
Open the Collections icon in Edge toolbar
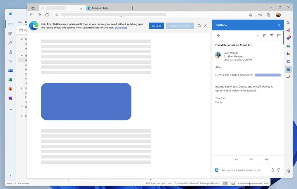coord(269,15)
